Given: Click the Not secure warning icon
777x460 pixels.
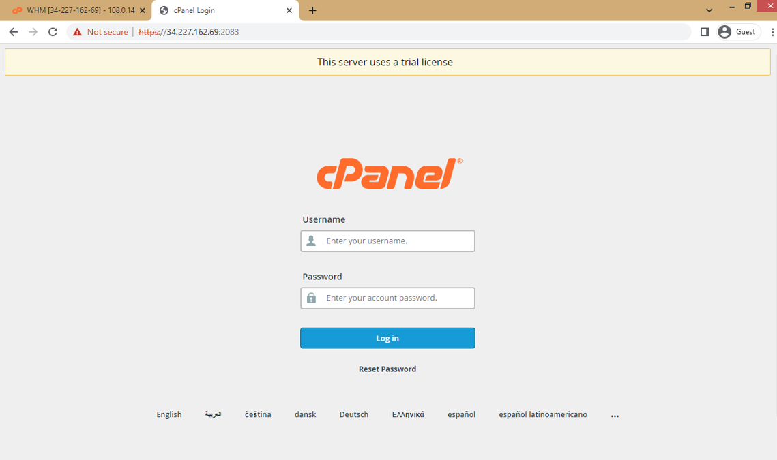Looking at the screenshot, I should (77, 32).
